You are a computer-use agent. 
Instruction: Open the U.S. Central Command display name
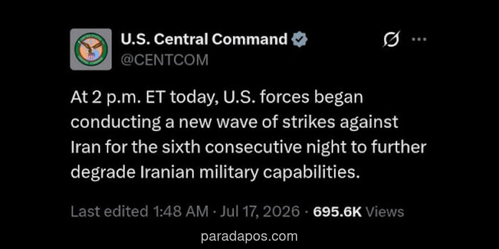[x=204, y=39]
